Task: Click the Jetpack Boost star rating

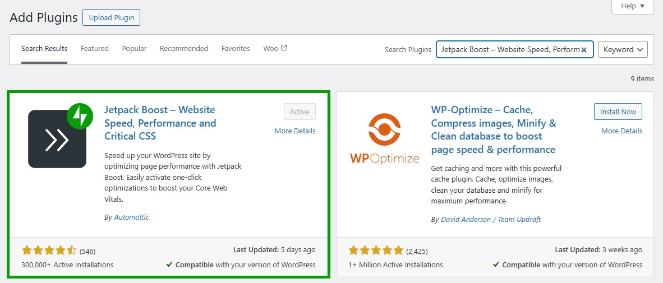Action: [49, 251]
